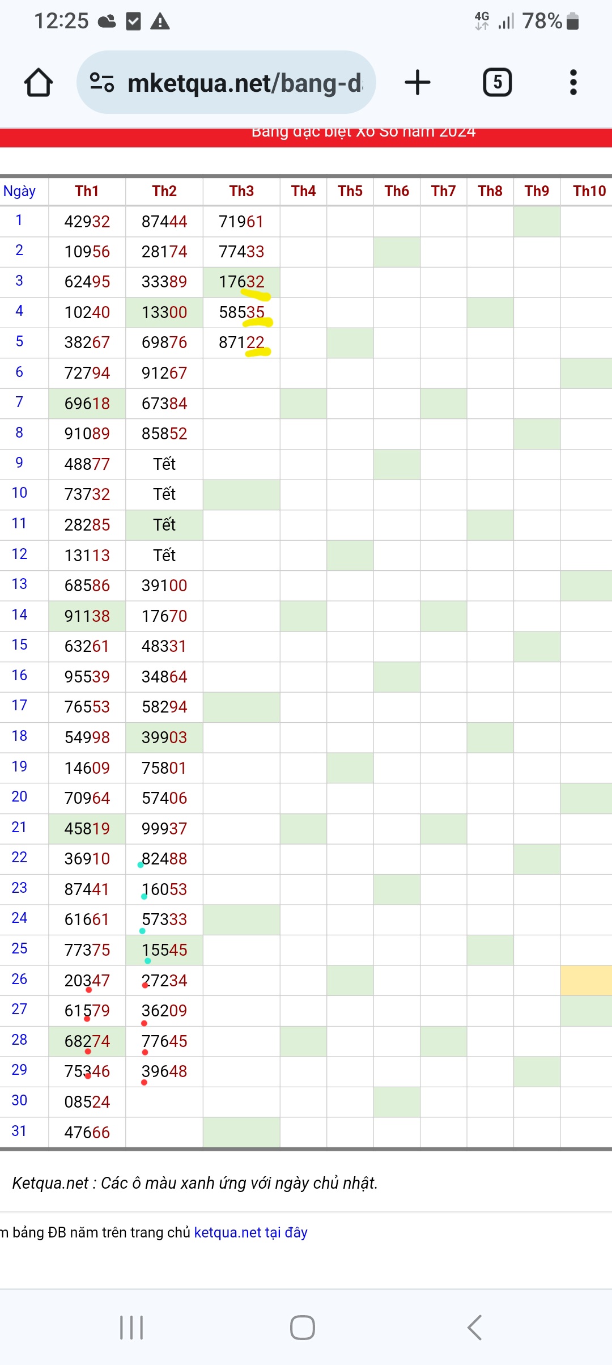Tap the Android back navigation arrow
612x1365 pixels.
475,1328
